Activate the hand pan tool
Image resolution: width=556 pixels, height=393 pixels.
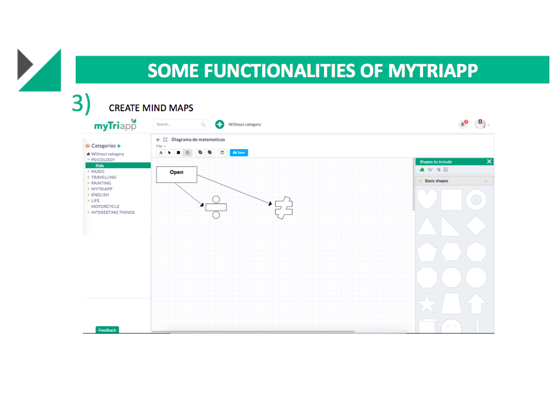187,152
